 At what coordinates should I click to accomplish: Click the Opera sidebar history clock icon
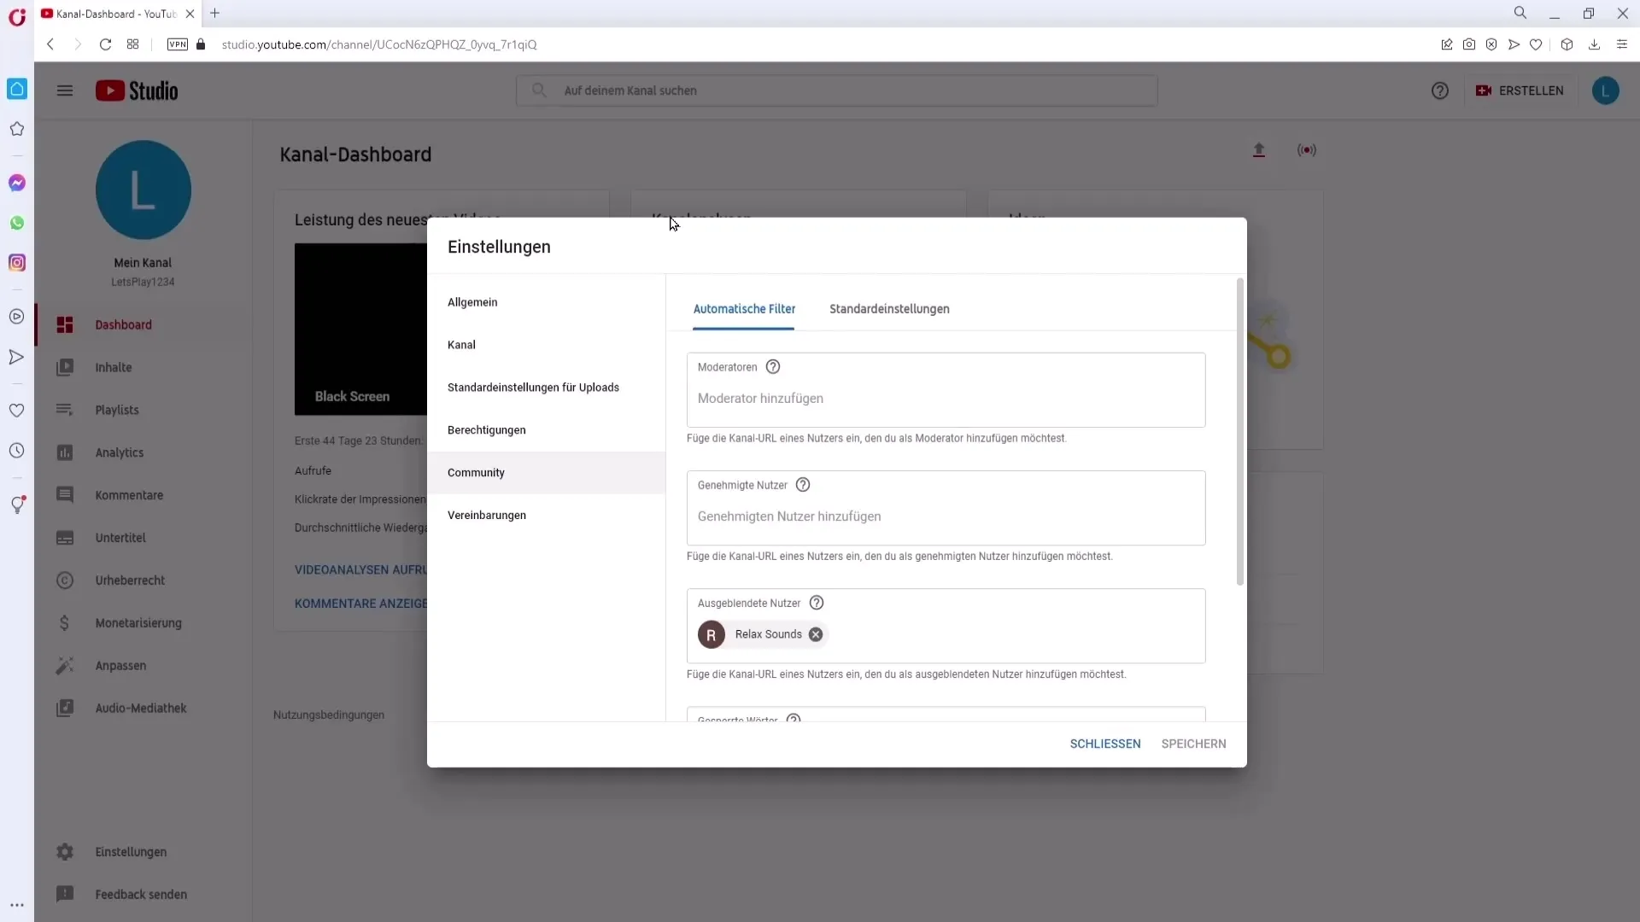pos(17,451)
